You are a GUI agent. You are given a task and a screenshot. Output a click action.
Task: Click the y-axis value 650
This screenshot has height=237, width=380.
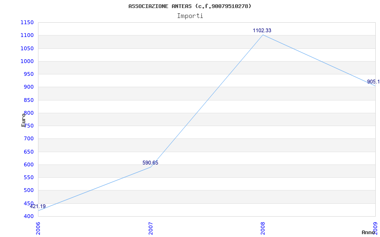[28, 152]
